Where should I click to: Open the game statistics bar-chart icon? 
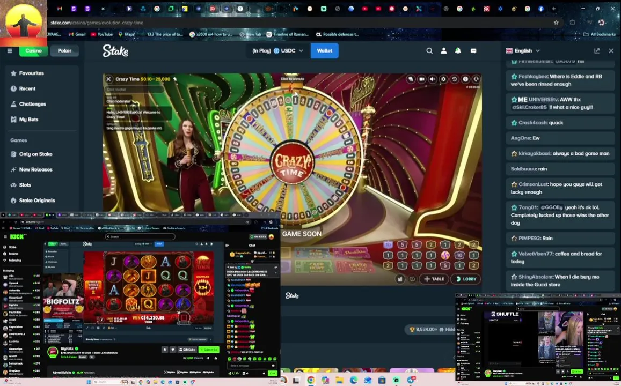[x=400, y=279]
